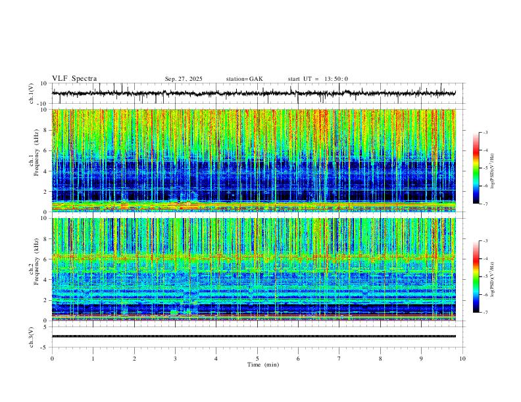The width and height of the screenshot is (521, 402).
Task: Click the lower color bar for ch.2
Action: click(476, 277)
